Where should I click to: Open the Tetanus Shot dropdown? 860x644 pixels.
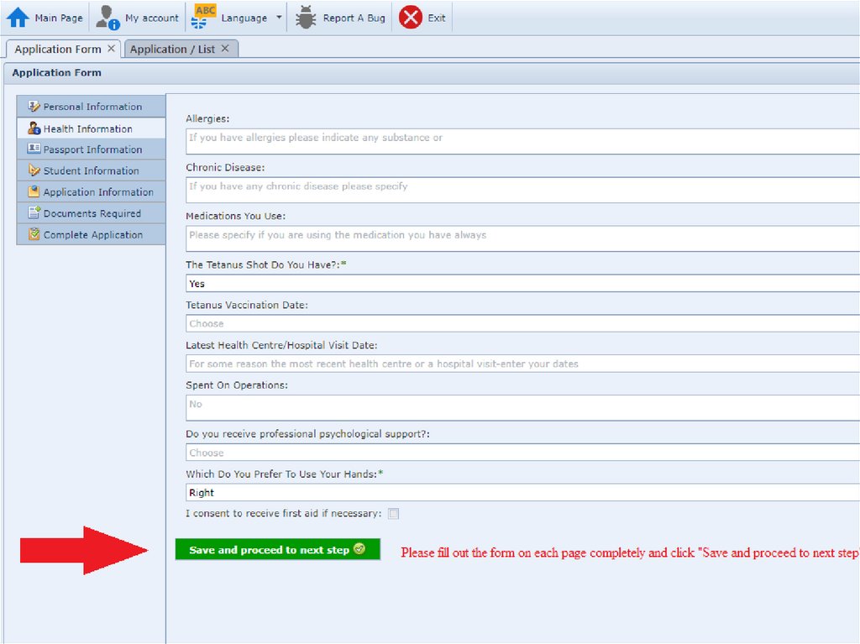click(x=521, y=284)
